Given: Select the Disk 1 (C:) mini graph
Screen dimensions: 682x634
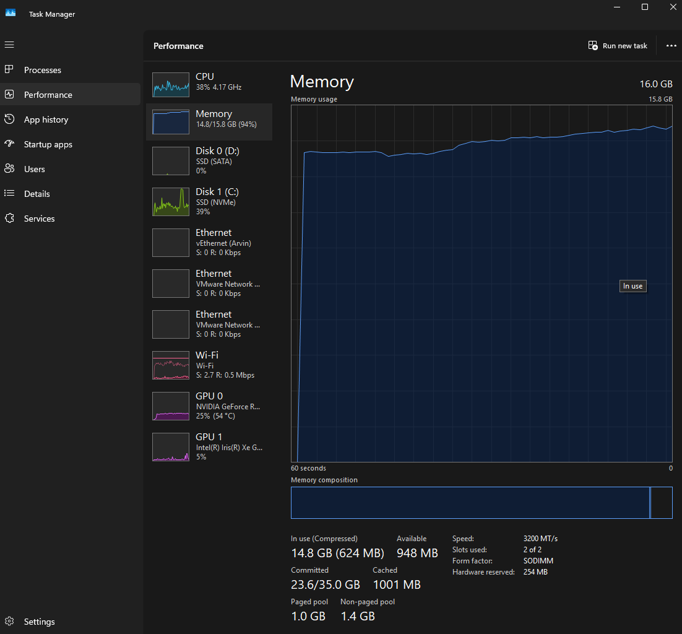Looking at the screenshot, I should point(171,201).
